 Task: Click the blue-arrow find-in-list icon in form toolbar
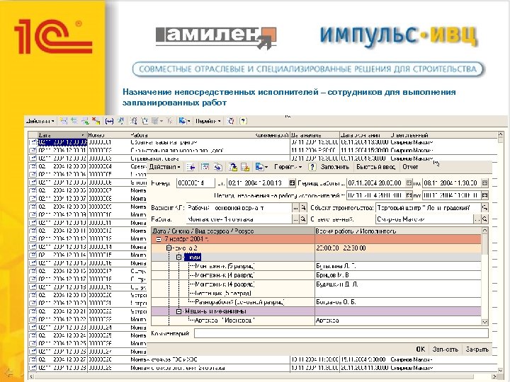[191, 167]
